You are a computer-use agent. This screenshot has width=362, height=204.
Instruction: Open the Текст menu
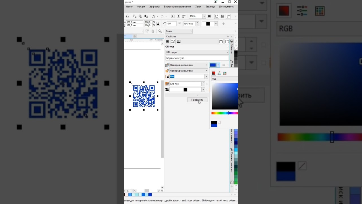pos(198,7)
